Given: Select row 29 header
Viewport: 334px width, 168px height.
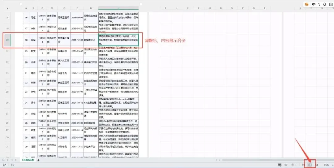Looking at the screenshot, I should click(x=7, y=130).
